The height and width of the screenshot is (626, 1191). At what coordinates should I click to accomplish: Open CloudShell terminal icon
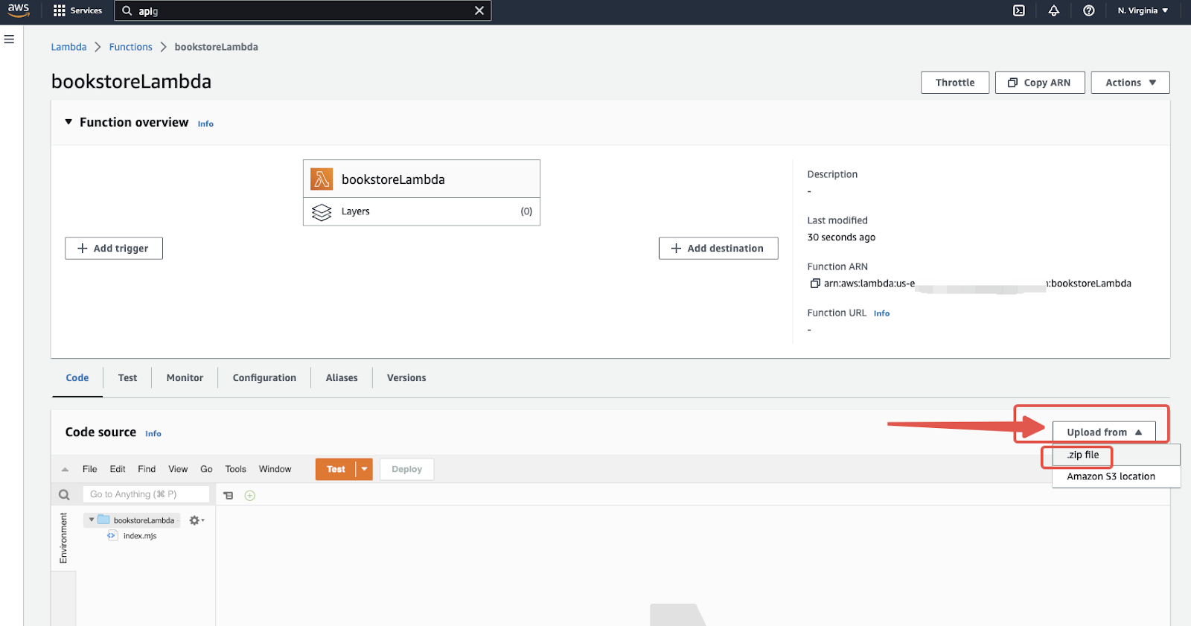(1019, 10)
